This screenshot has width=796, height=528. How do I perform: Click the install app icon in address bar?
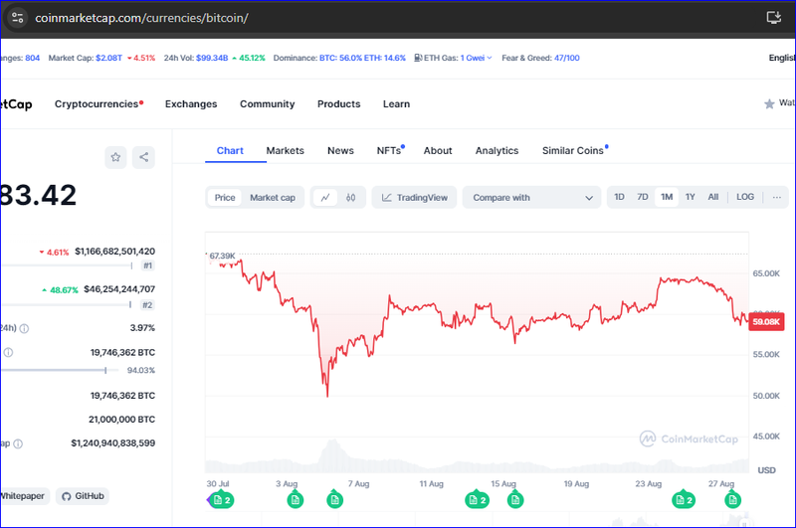coord(773,18)
